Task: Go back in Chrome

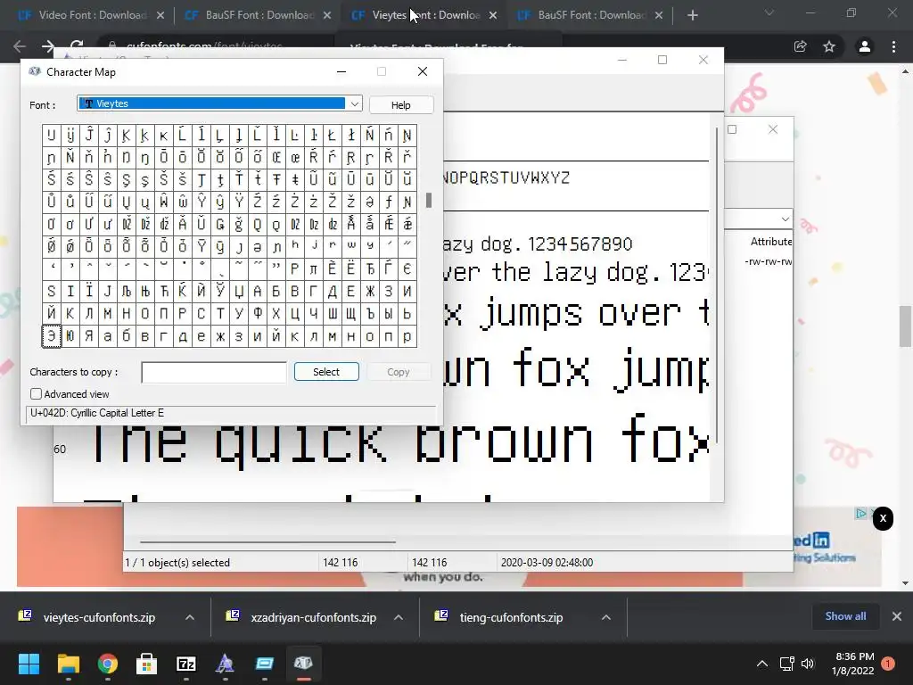Action: click(20, 46)
